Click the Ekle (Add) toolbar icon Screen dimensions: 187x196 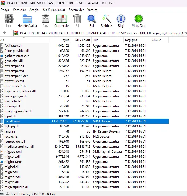click(x=9, y=19)
